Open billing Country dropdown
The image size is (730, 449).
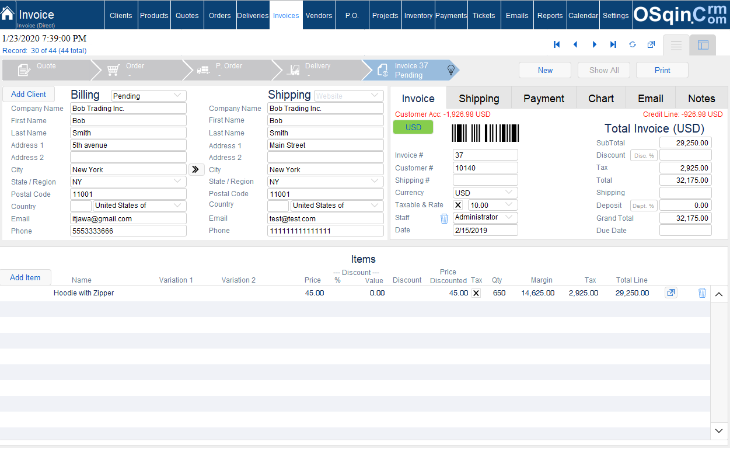tap(140, 206)
